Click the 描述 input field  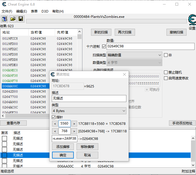89,98
